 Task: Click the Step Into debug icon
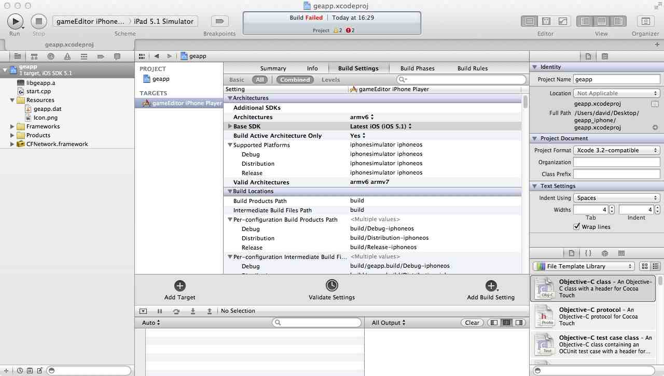(x=193, y=311)
